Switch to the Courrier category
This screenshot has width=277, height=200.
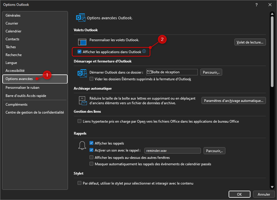(x=12, y=23)
